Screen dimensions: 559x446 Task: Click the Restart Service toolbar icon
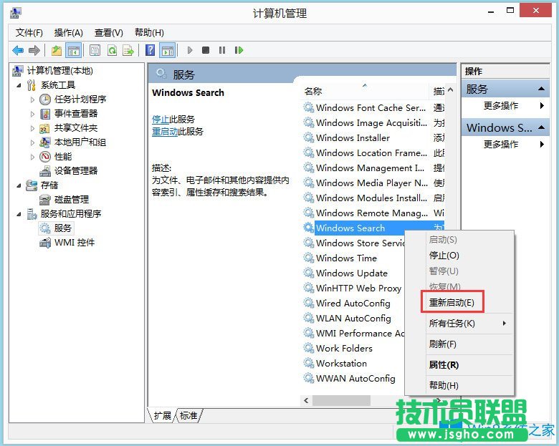[239, 50]
